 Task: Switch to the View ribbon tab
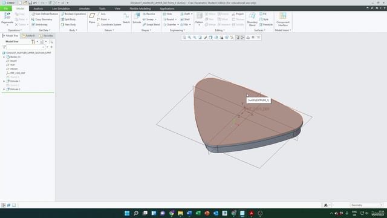point(117,8)
